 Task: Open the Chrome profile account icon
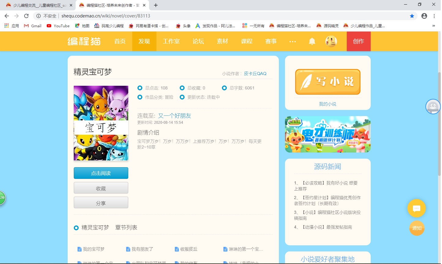pos(424,16)
